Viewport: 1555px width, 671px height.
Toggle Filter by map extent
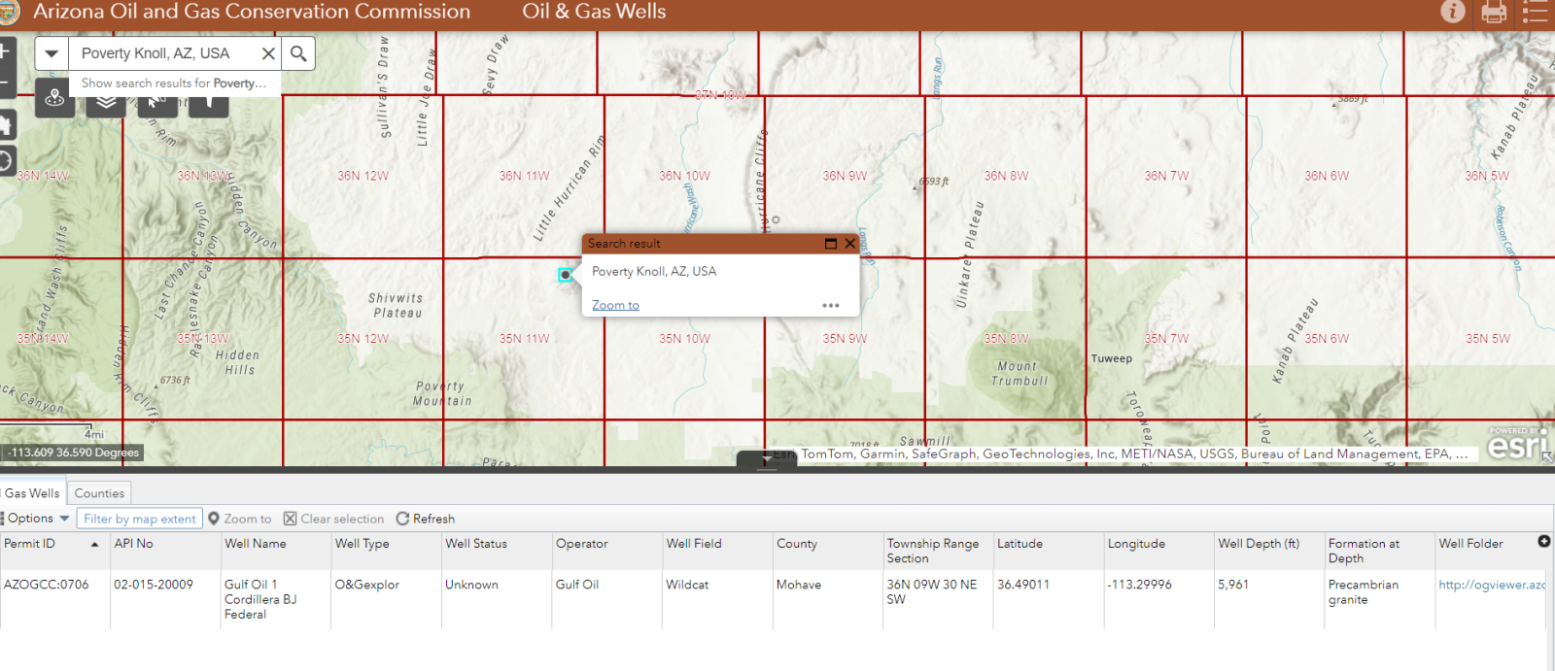[x=140, y=519]
